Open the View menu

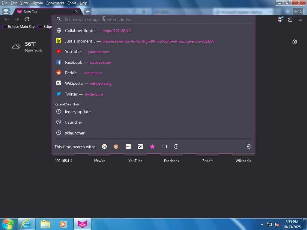pyautogui.click(x=24, y=3)
